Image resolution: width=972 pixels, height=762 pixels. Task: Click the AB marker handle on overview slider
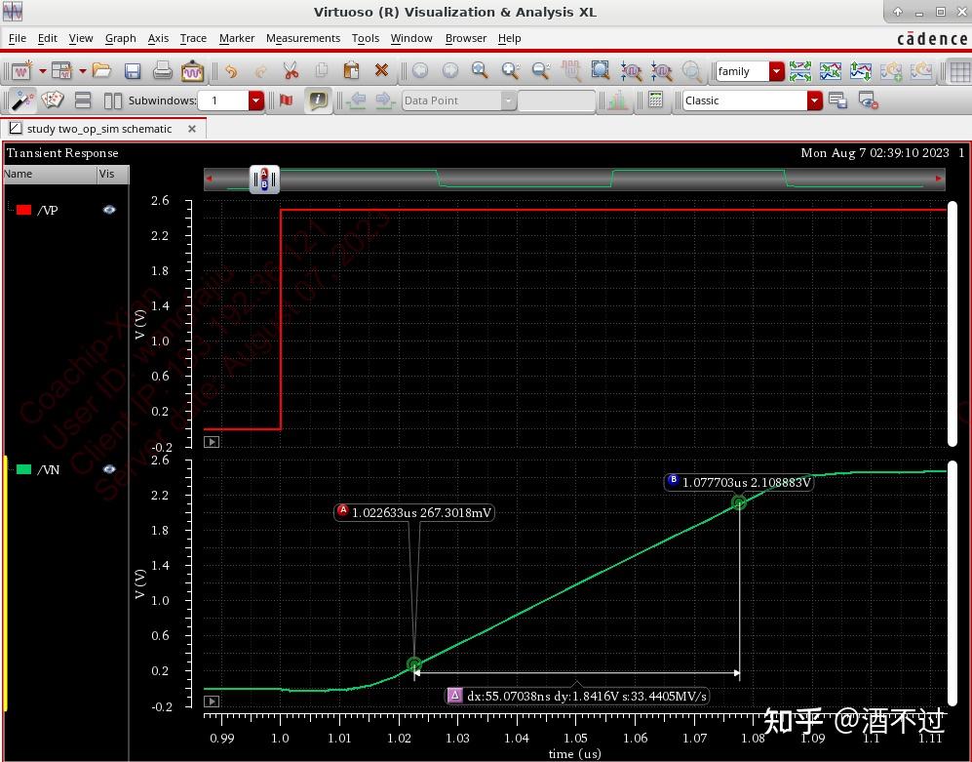[x=265, y=180]
